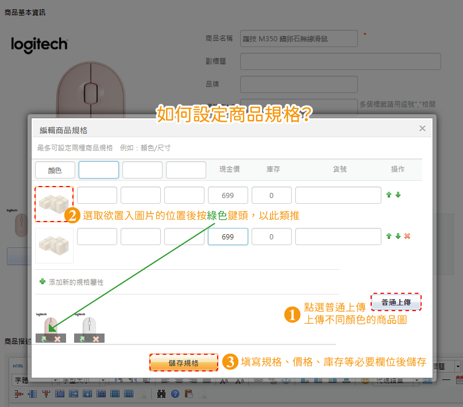Move the second spec row up
This screenshot has height=407, width=463.
(389, 236)
